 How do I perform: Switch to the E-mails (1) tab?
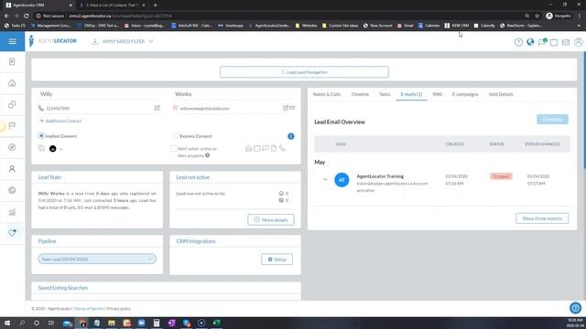click(411, 94)
